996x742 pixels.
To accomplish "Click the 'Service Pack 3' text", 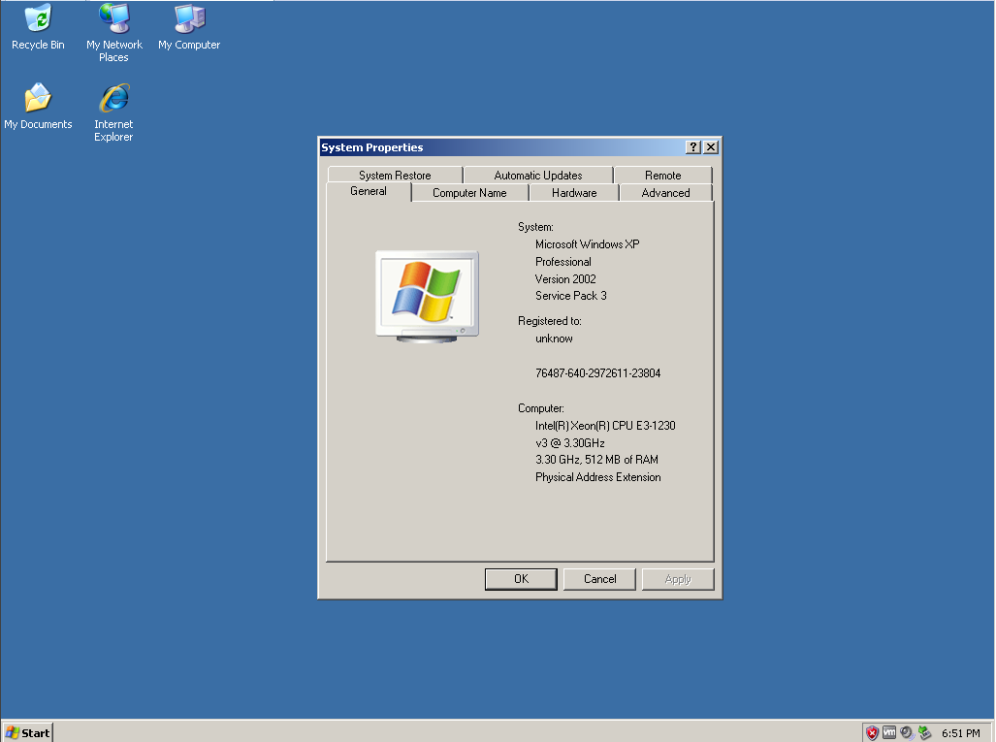I will pyautogui.click(x=571, y=296).
